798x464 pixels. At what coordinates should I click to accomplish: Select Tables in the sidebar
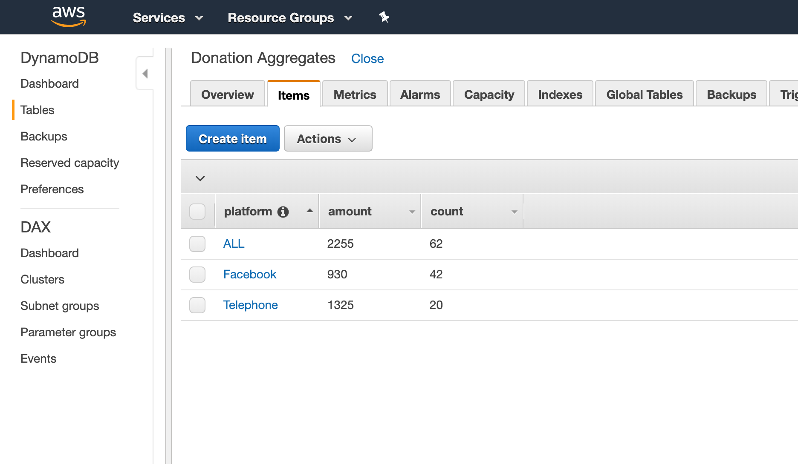[38, 110]
